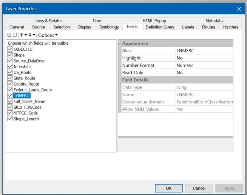Open the Joins & Relates tab

(x=48, y=21)
